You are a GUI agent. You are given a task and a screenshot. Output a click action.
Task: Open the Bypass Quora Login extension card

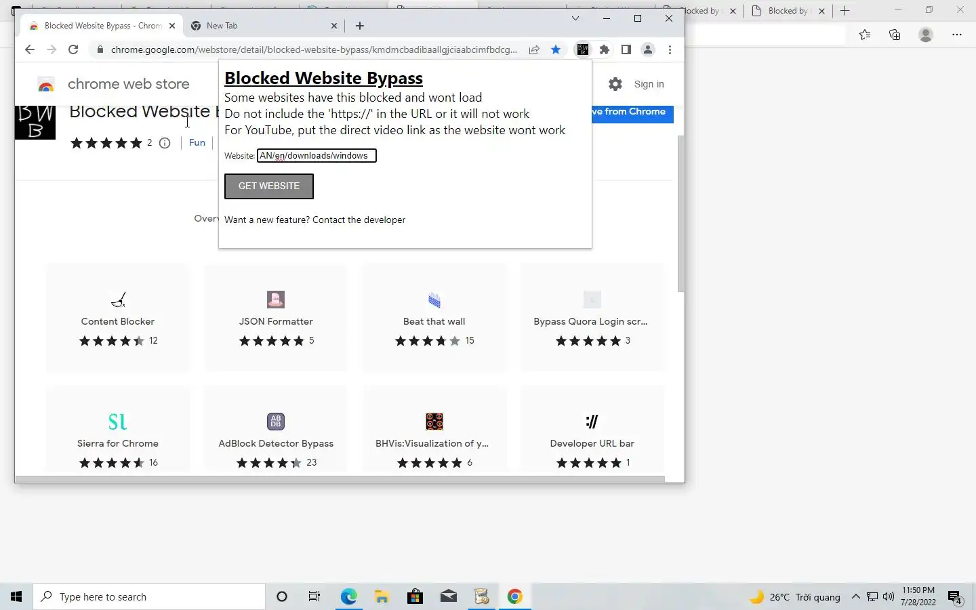pos(592,317)
